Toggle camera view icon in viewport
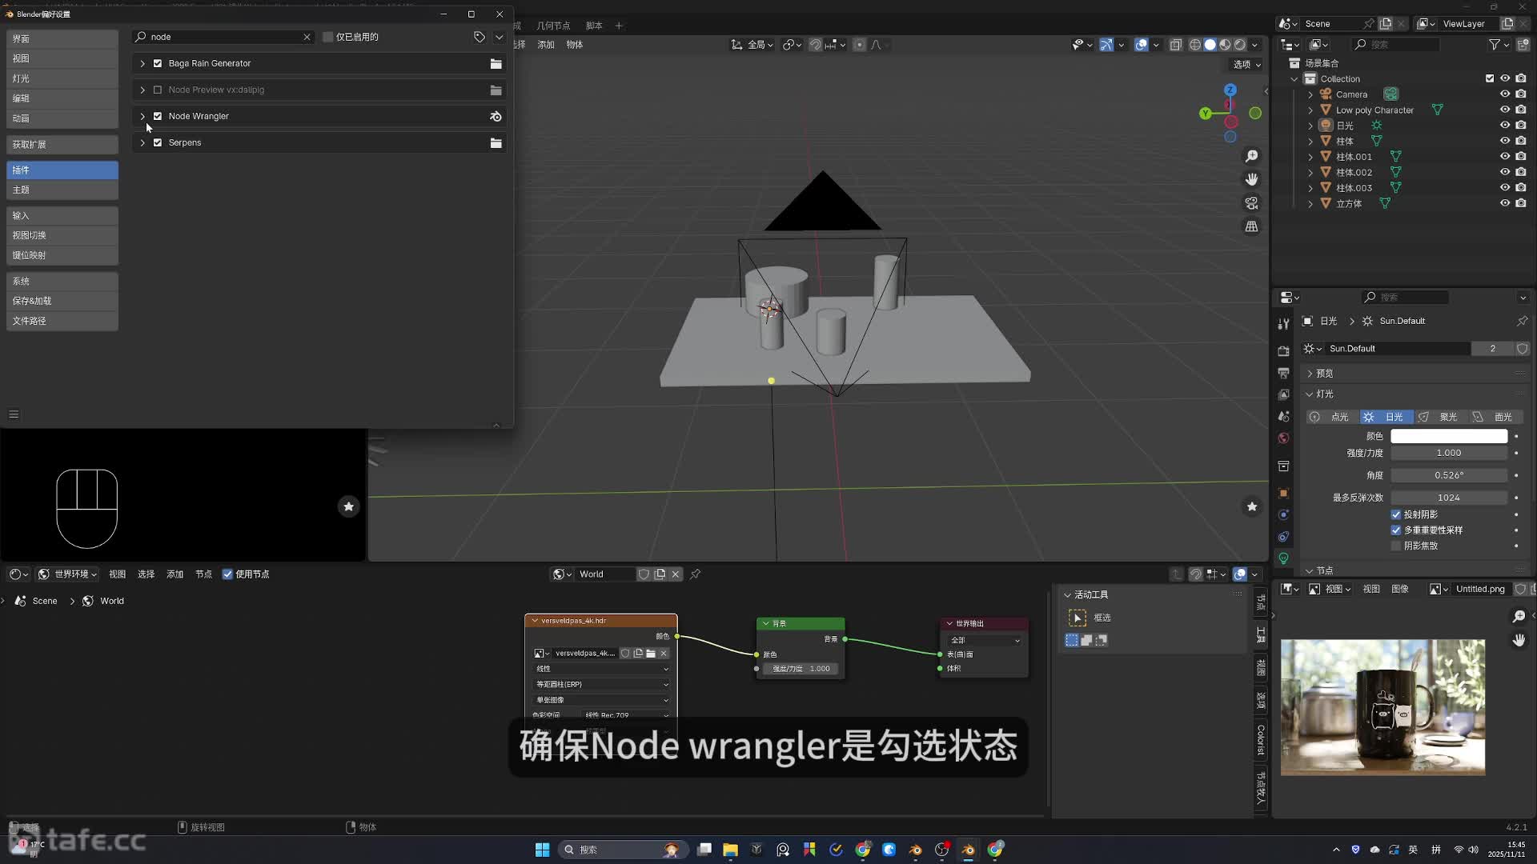 pos(1251,203)
